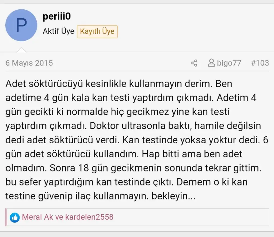The image size is (274, 237).
Task: Click the word ve in likes list
Action: pyautogui.click(x=59, y=217)
